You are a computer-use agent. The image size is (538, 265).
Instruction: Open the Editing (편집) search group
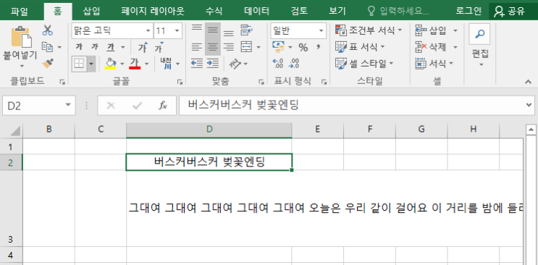point(479,45)
